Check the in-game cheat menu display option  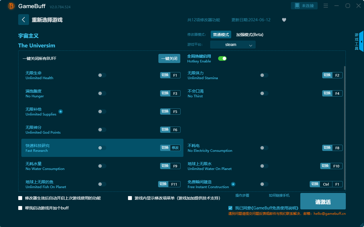[130, 198]
